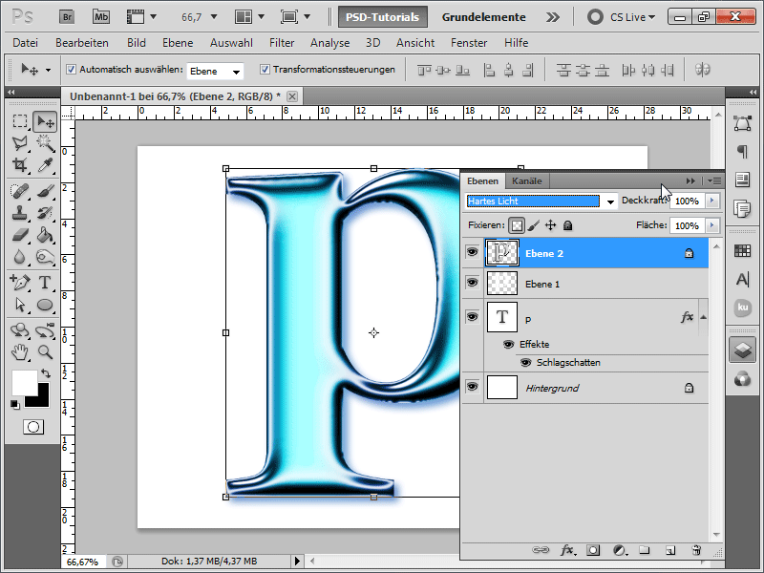Expand more workspaces chevron
This screenshot has width=764, height=573.
[x=553, y=17]
